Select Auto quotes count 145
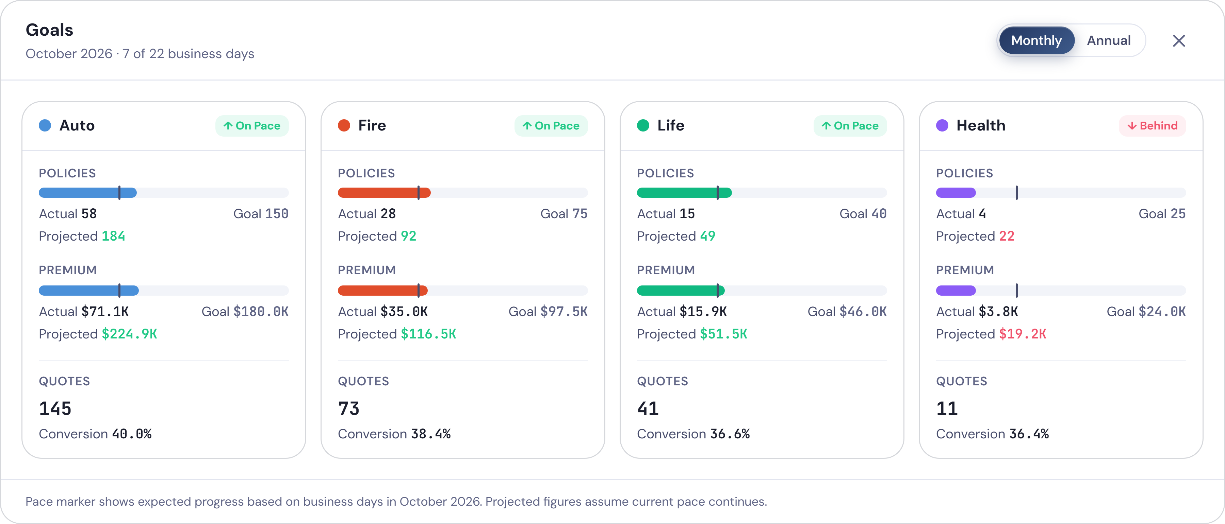 55,408
